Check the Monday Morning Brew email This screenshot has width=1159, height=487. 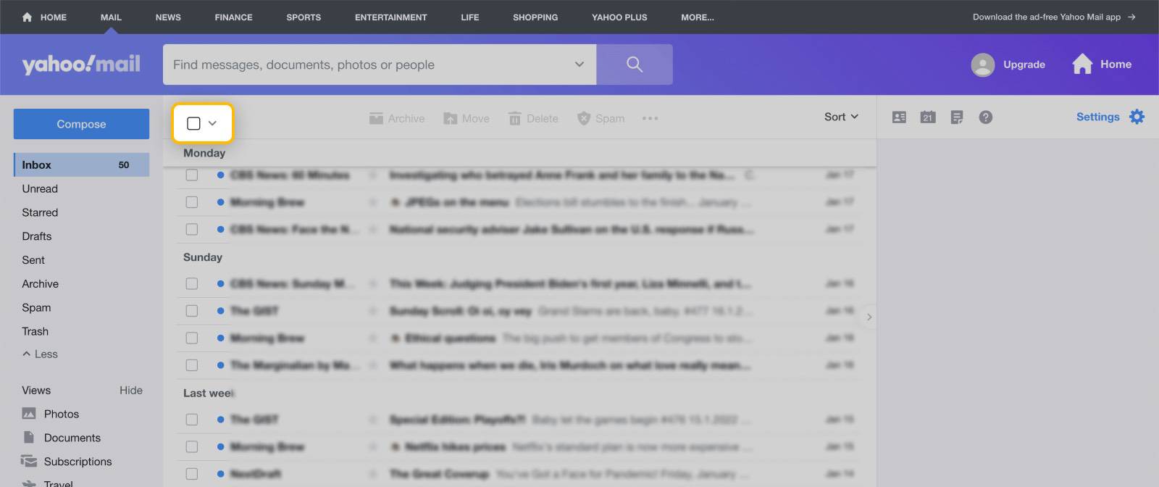point(192,202)
